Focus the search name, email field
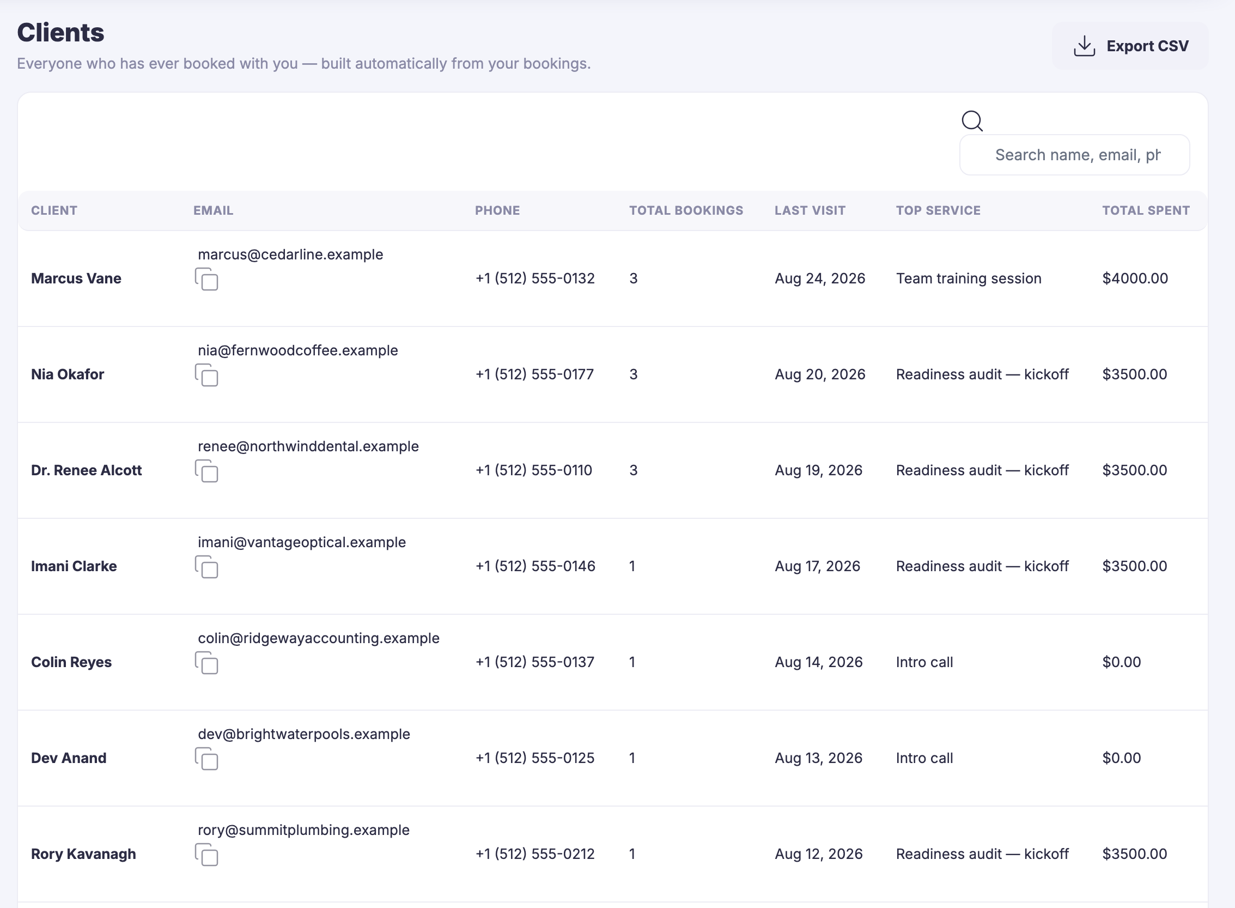Image resolution: width=1235 pixels, height=908 pixels. (1074, 155)
